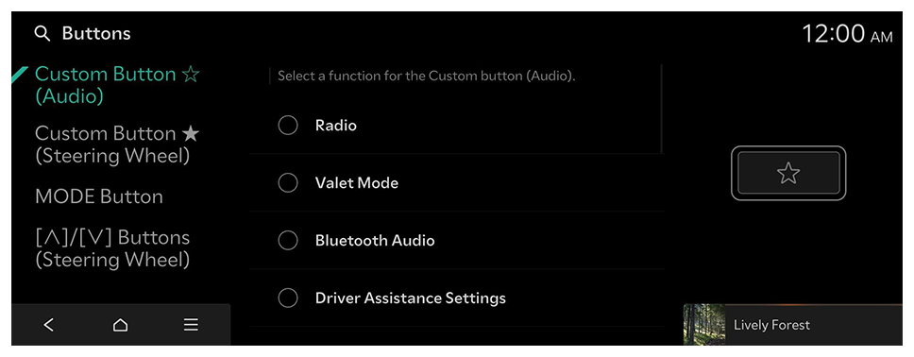Click the options list scrollbar
Image resolution: width=914 pixels, height=357 pixels.
coord(662,109)
